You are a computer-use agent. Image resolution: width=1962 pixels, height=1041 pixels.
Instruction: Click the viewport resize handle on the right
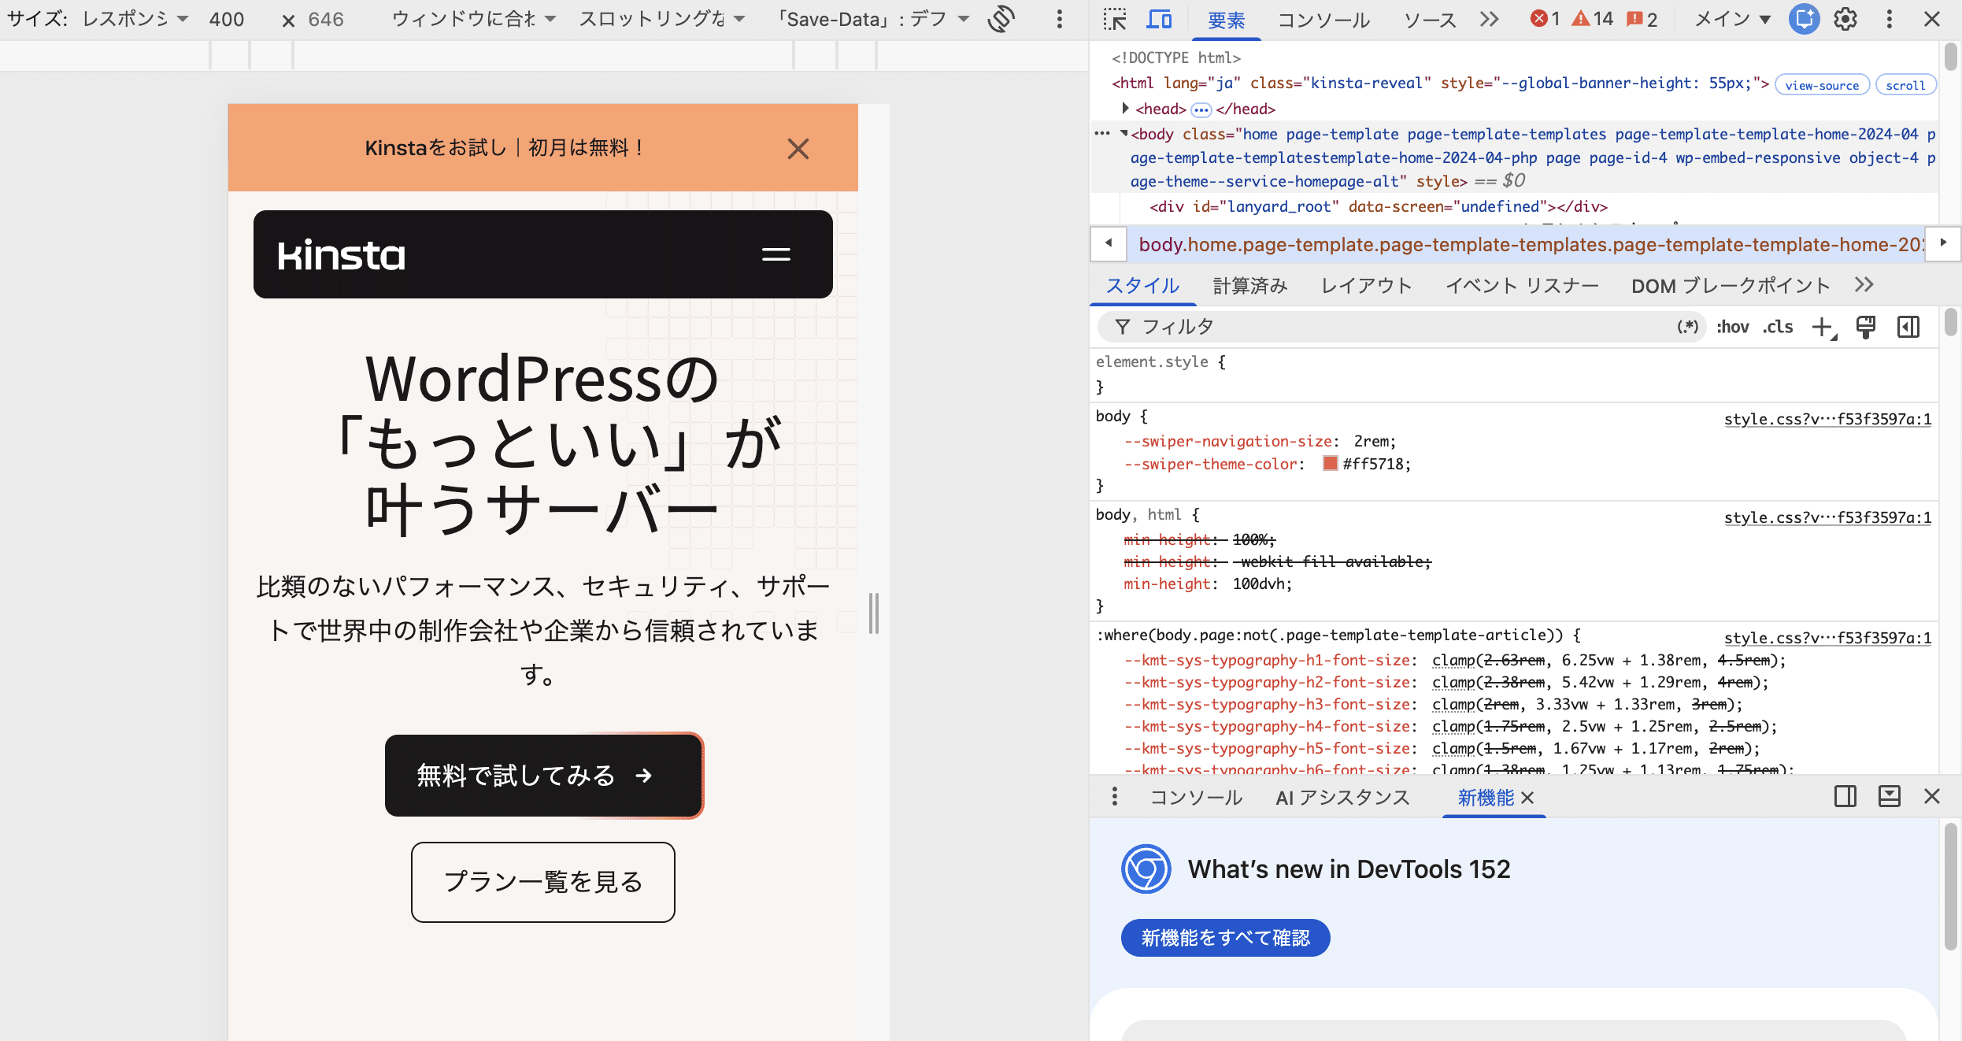pyautogui.click(x=873, y=613)
